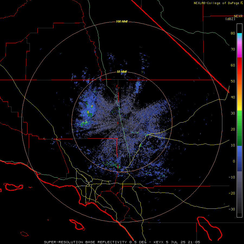Click the 60 value on the dBZ scale
Image resolution: width=244 pixels, height=244 pixels.
(233, 65)
